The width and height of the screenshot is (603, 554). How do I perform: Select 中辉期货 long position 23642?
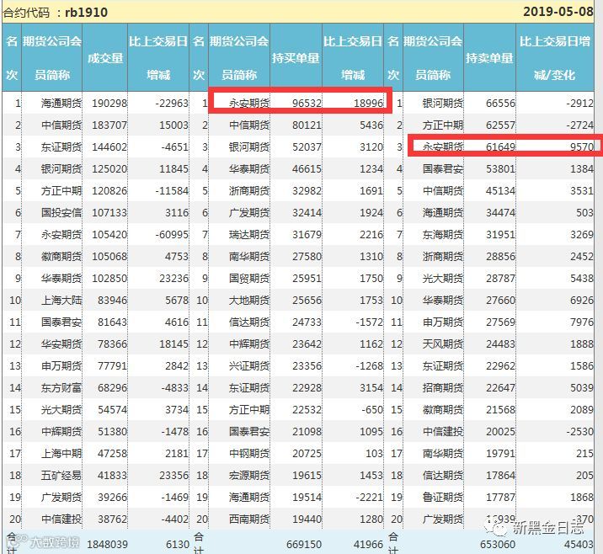pyautogui.click(x=307, y=344)
